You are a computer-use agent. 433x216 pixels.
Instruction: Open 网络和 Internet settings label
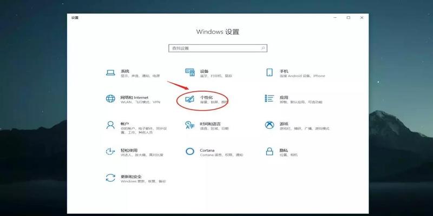point(134,98)
